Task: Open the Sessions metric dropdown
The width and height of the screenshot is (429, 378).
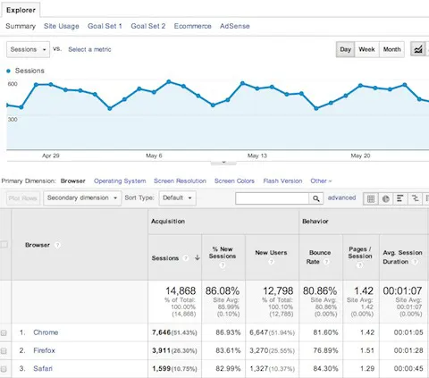Action: pos(28,49)
